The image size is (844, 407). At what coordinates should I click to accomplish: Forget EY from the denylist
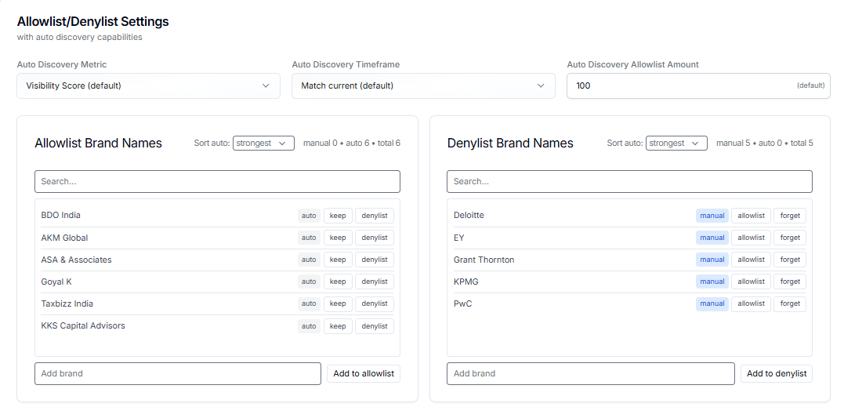(x=790, y=238)
